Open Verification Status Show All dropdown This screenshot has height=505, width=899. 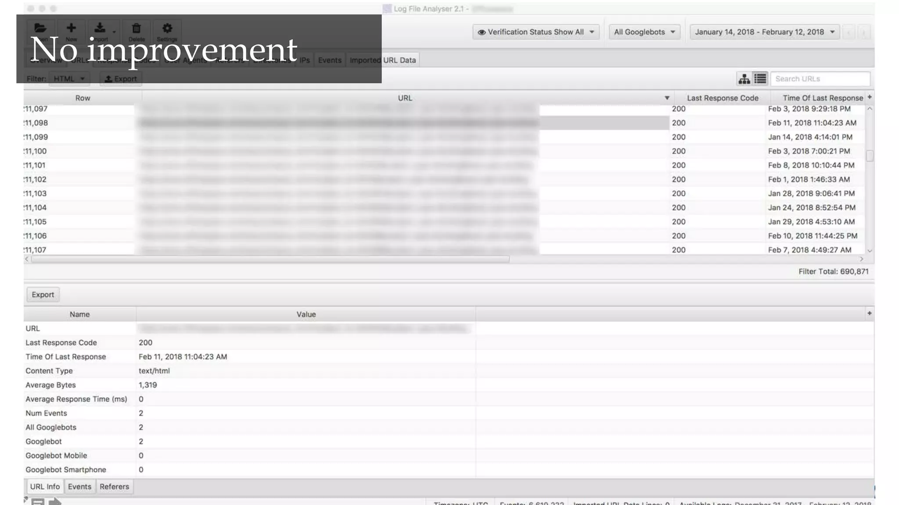click(x=536, y=32)
